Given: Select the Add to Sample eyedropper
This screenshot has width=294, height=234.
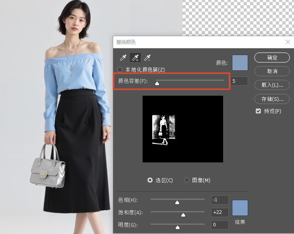Looking at the screenshot, I should (135, 58).
